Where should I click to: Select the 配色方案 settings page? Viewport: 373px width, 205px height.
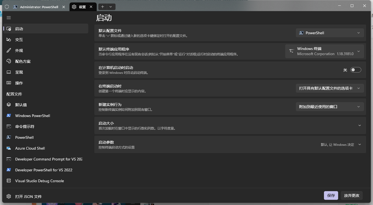coord(46,61)
